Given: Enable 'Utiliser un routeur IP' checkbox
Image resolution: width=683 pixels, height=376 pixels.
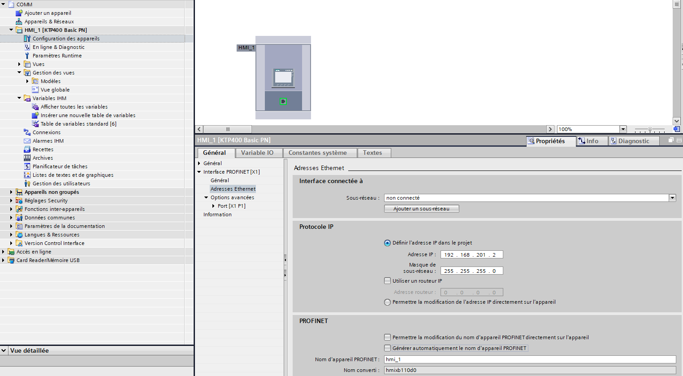Looking at the screenshot, I should (x=388, y=281).
